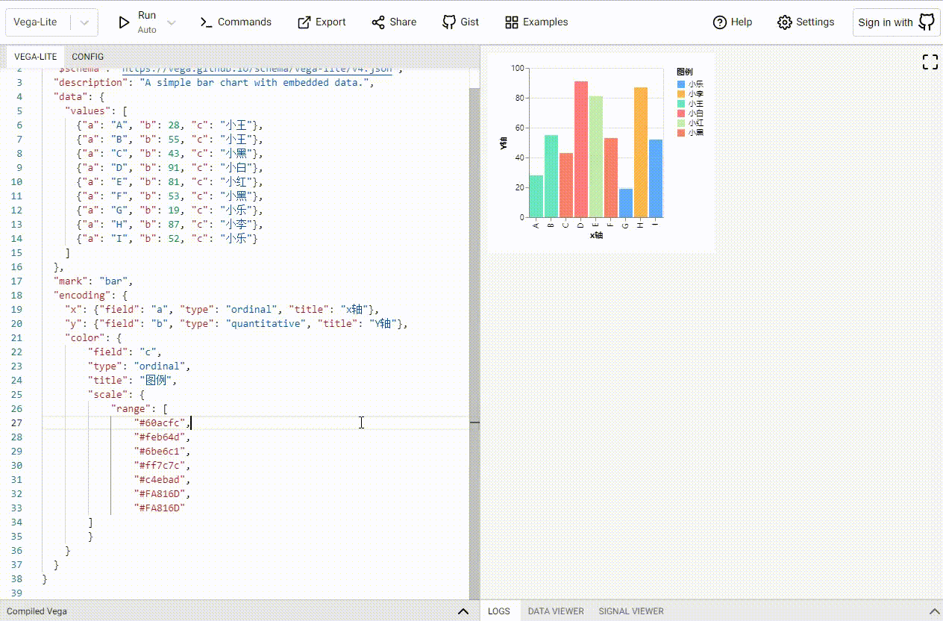943x621 pixels.
Task: Click the Help question mark icon
Action: pos(720,22)
